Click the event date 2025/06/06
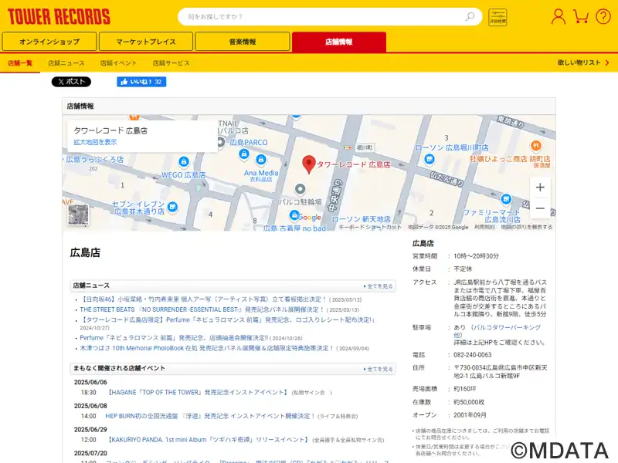The height and width of the screenshot is (463, 618). click(x=90, y=382)
